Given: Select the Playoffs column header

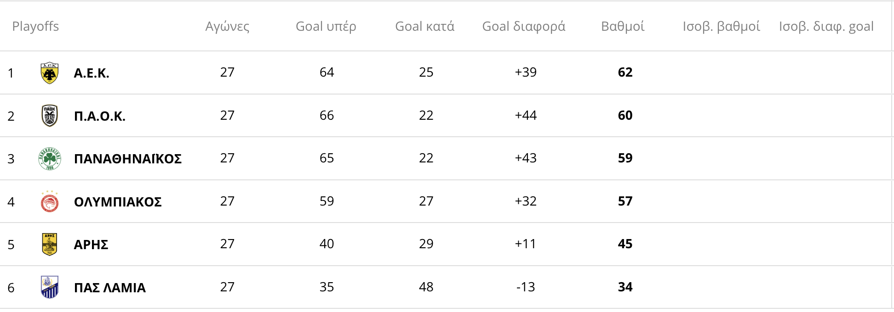Looking at the screenshot, I should click(x=35, y=27).
